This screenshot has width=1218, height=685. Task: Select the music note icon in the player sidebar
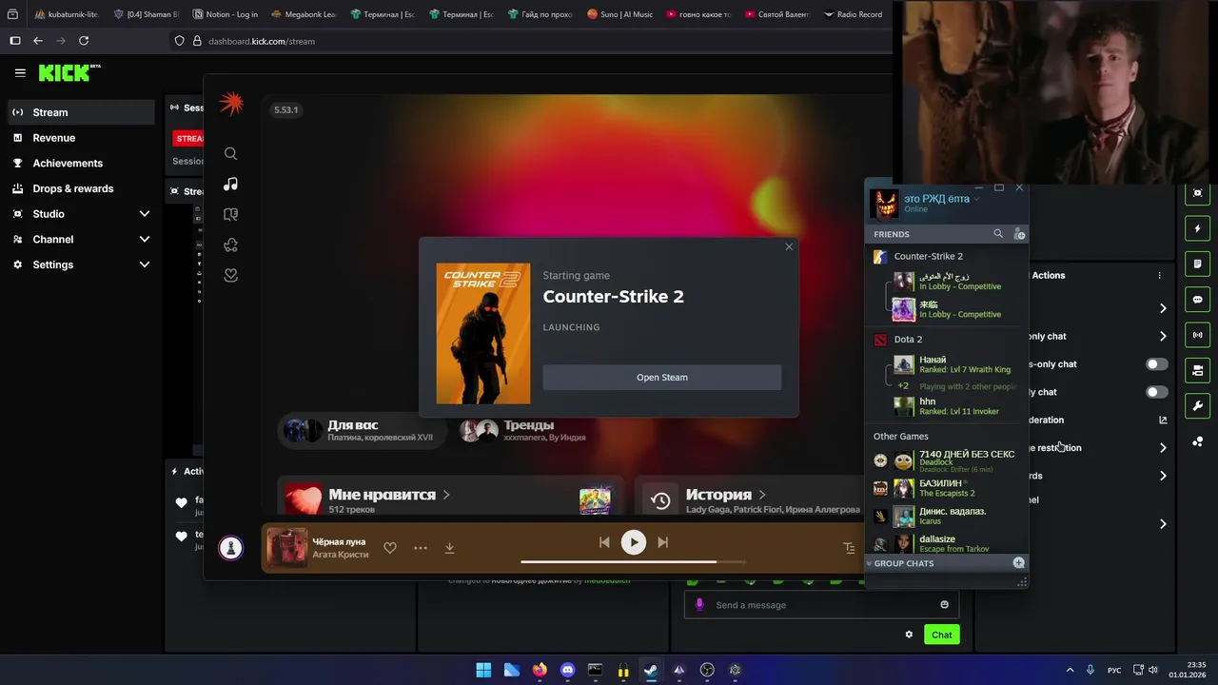(230, 184)
